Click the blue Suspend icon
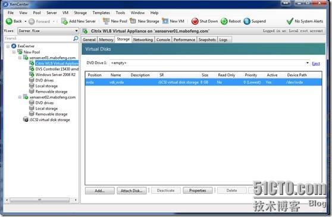This screenshot has height=217, width=332. click(247, 21)
